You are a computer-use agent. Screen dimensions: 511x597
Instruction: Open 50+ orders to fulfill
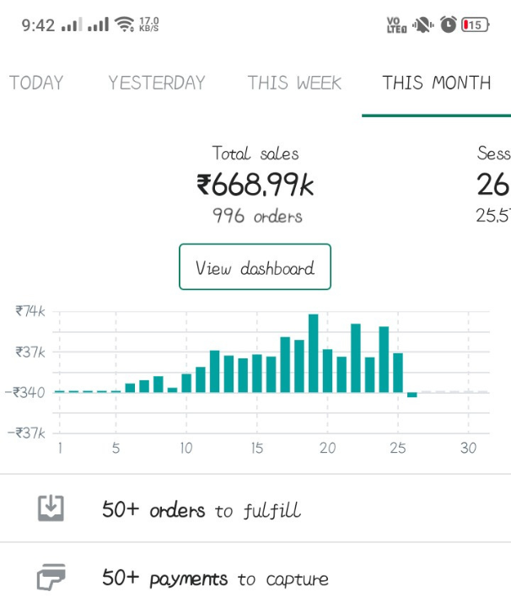pyautogui.click(x=201, y=510)
